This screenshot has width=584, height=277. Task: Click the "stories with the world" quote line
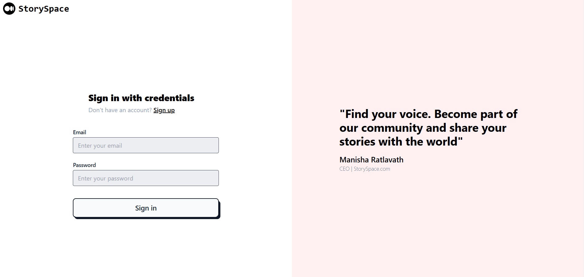(398, 142)
